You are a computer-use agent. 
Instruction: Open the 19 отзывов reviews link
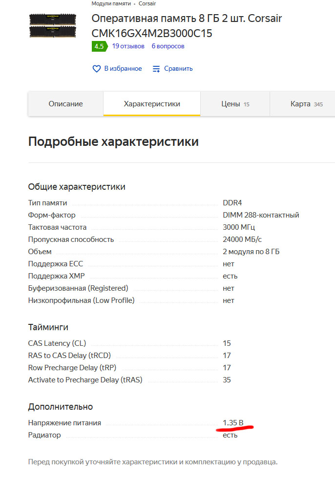(128, 46)
